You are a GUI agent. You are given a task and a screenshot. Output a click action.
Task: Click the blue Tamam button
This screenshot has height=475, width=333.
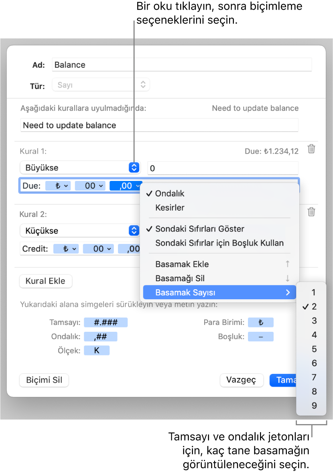283,380
